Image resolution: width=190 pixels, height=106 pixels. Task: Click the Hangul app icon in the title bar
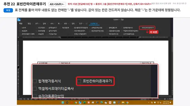point(19,20)
